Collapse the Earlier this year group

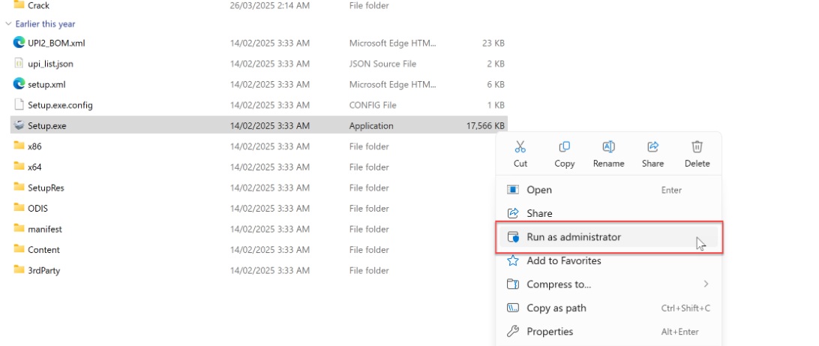click(8, 24)
